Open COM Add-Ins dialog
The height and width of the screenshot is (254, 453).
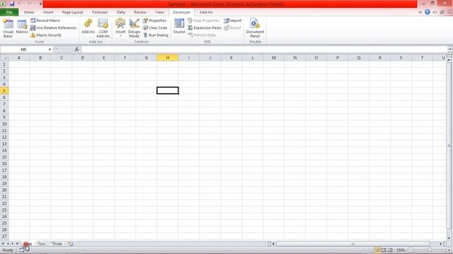click(x=103, y=28)
